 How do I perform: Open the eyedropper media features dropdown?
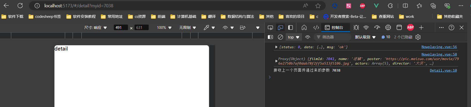209,27
